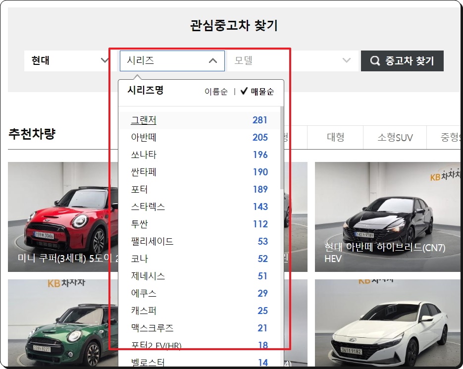Select 에쿠스 series entry
The image size is (463, 369).
199,293
